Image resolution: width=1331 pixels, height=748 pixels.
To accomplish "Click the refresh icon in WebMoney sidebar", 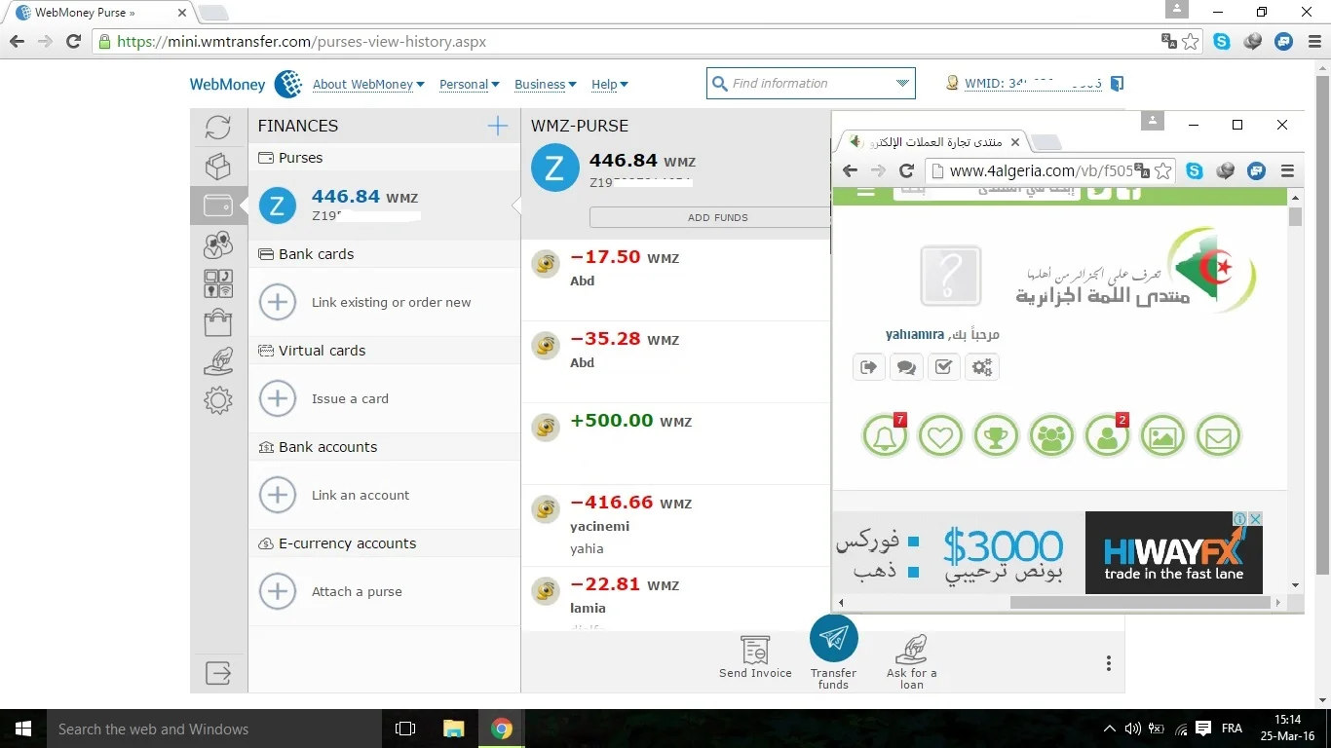I will (218, 127).
